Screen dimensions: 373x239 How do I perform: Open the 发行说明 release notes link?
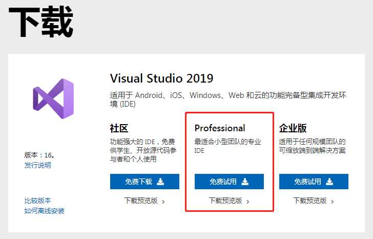[x=37, y=165]
